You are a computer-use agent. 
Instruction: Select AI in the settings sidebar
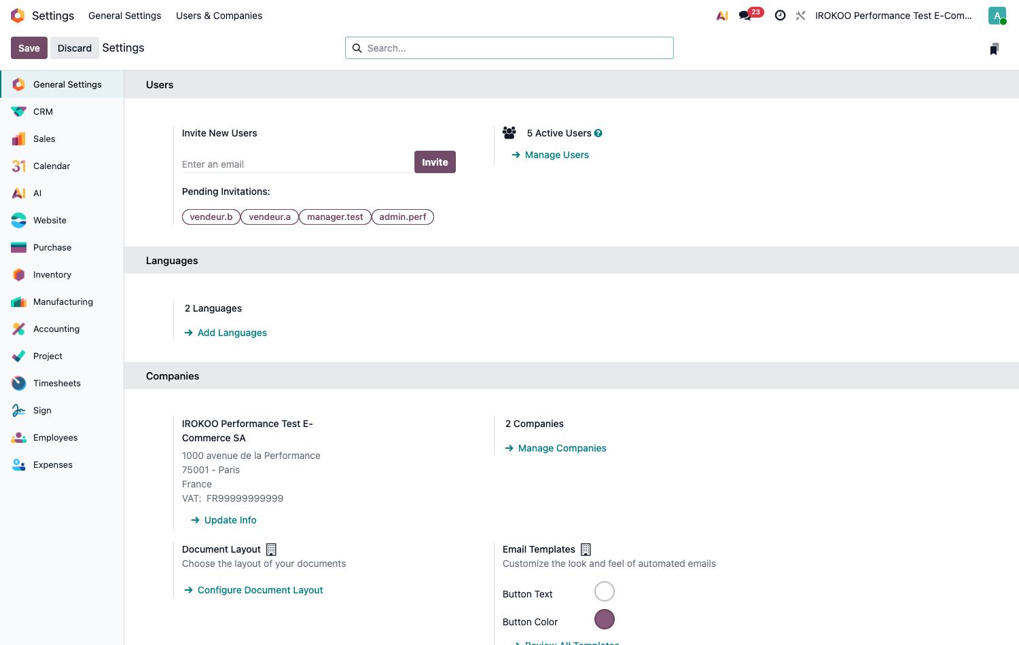(x=62, y=193)
